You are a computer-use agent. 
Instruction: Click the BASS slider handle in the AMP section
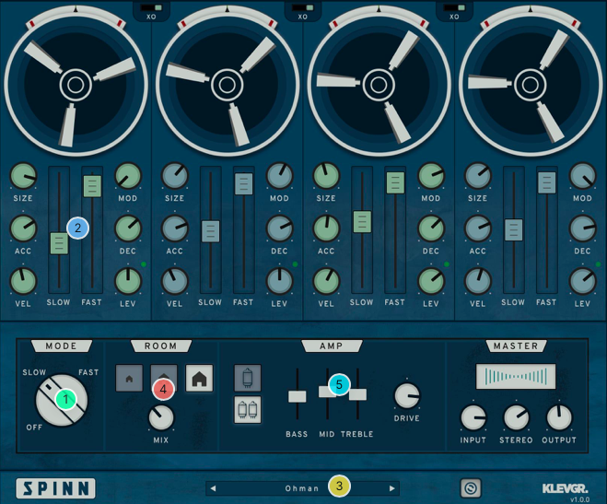tap(298, 396)
